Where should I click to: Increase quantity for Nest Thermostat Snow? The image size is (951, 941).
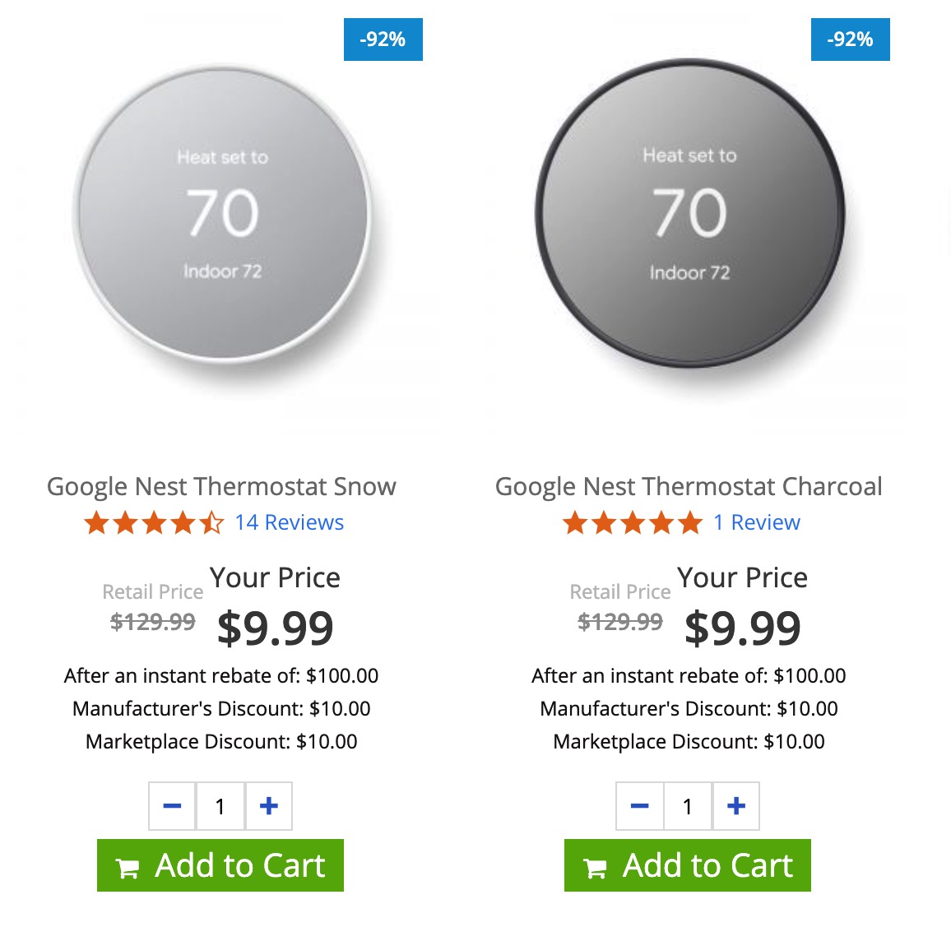coord(269,806)
